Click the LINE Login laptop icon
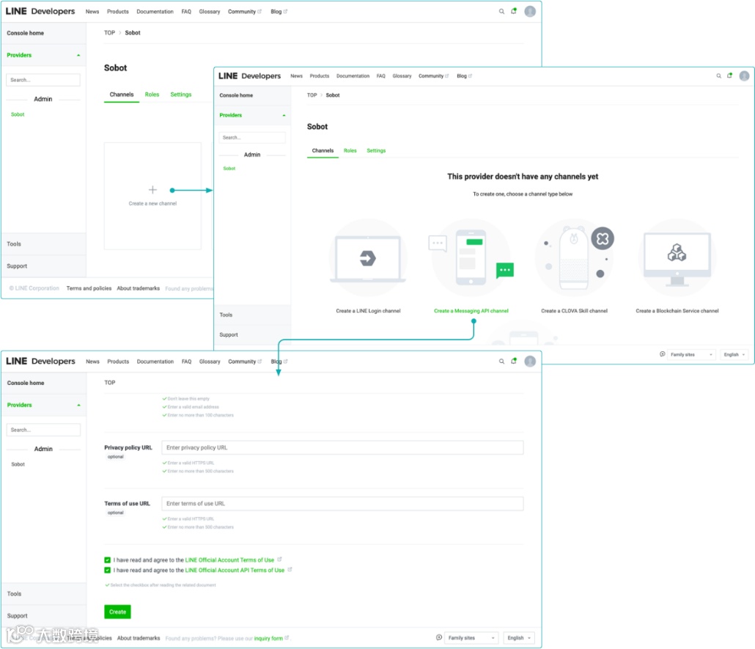The height and width of the screenshot is (649, 755). tap(368, 259)
